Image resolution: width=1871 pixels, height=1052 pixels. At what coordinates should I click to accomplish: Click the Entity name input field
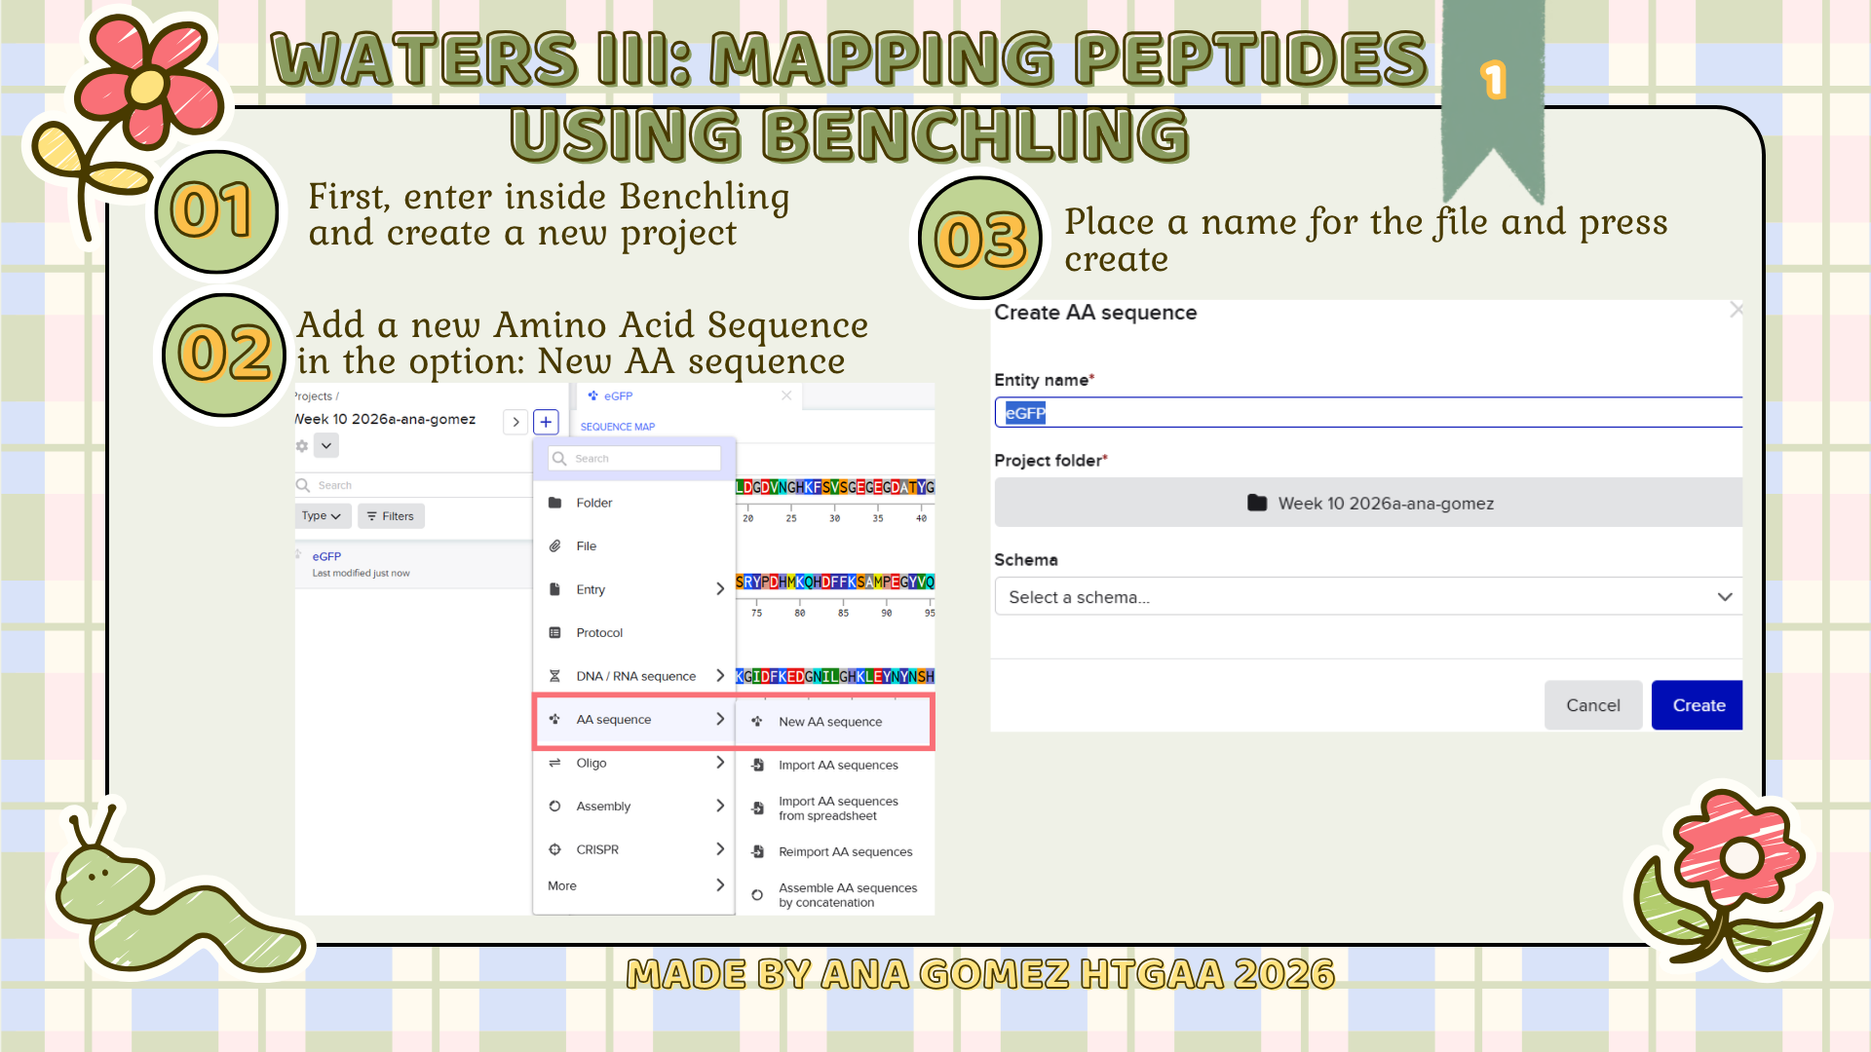click(x=1368, y=413)
